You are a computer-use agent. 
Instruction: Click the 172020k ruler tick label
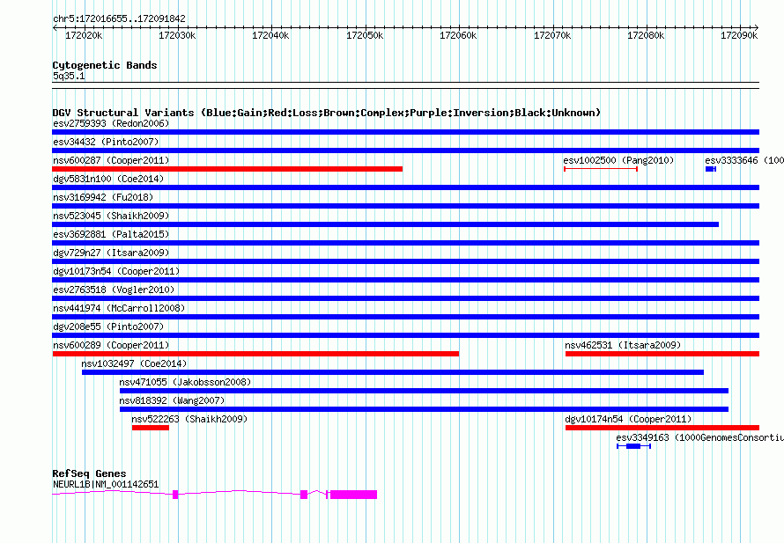[x=84, y=35]
